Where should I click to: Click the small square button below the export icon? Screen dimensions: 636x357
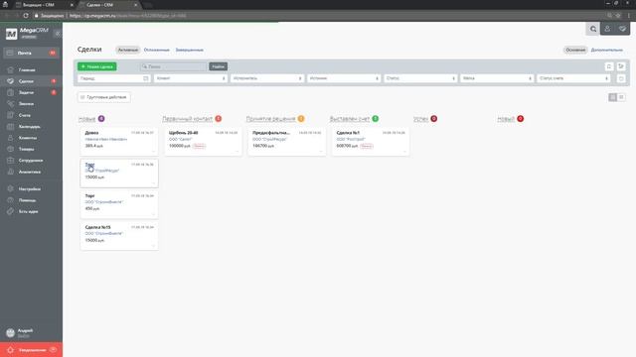pos(621,78)
